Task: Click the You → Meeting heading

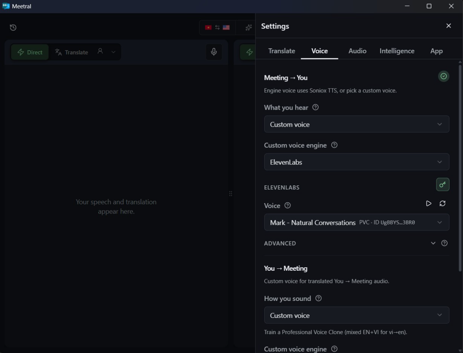Action: [x=286, y=268]
